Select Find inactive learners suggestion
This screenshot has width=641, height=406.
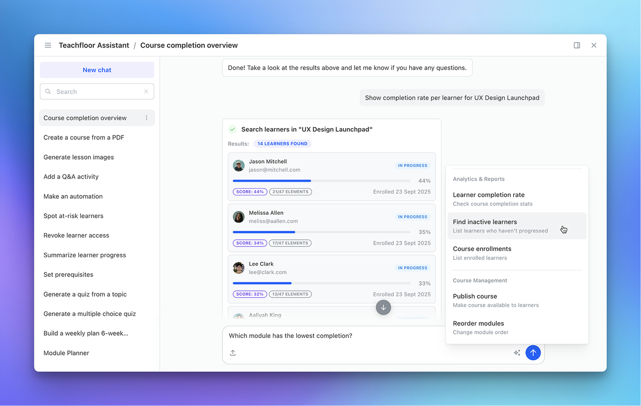pos(517,226)
